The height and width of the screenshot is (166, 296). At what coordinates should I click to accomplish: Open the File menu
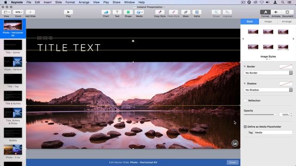(x=29, y=2)
